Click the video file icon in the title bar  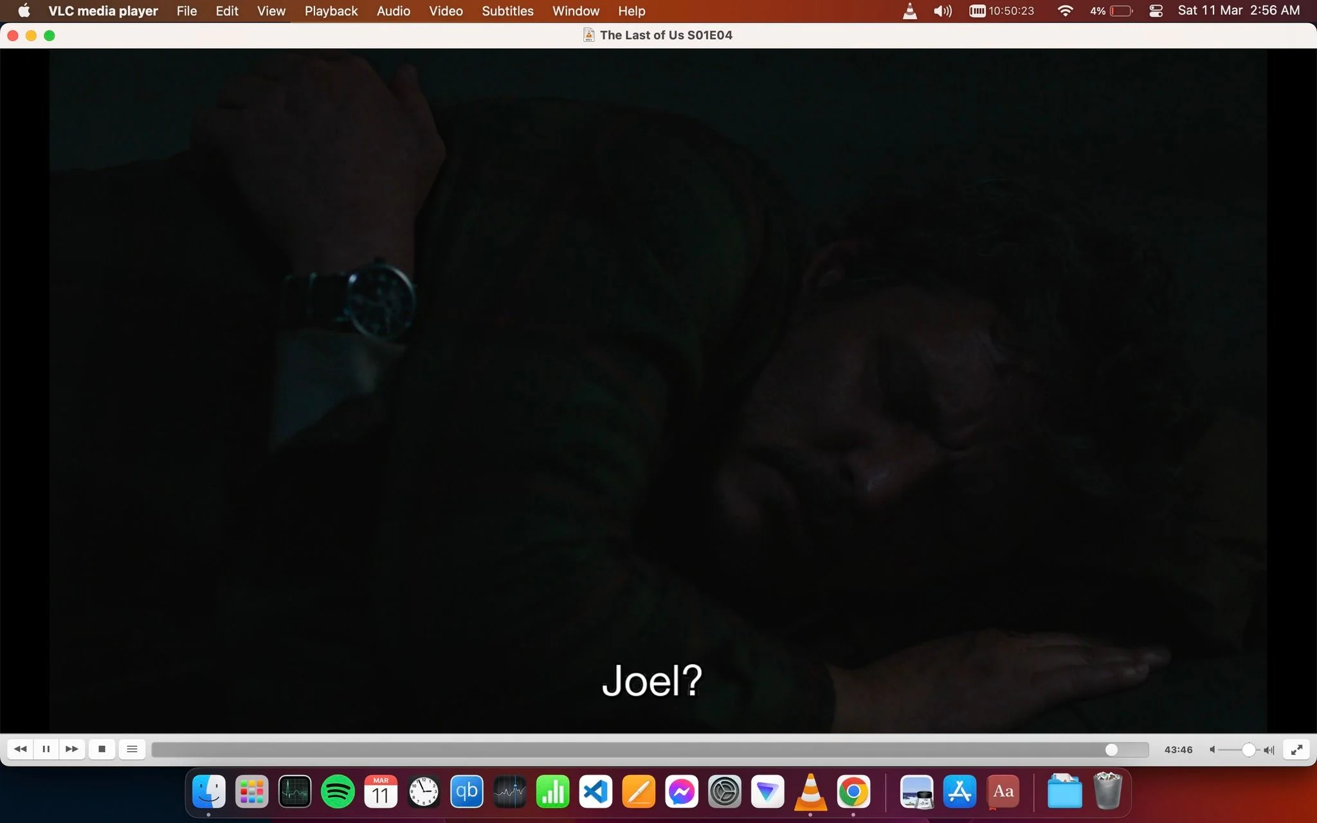click(x=588, y=35)
